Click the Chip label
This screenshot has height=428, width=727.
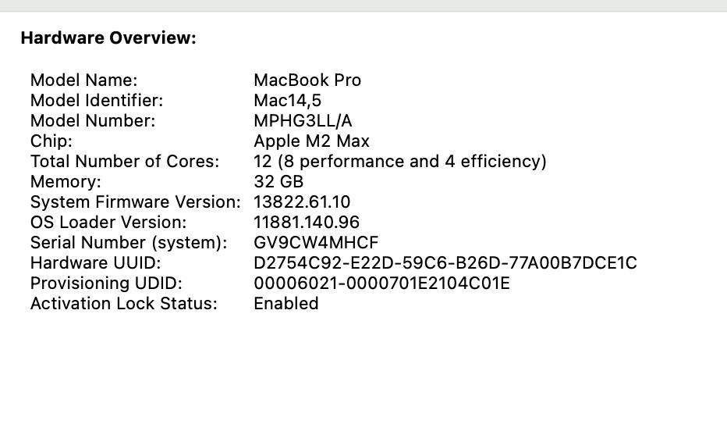pyautogui.click(x=51, y=141)
